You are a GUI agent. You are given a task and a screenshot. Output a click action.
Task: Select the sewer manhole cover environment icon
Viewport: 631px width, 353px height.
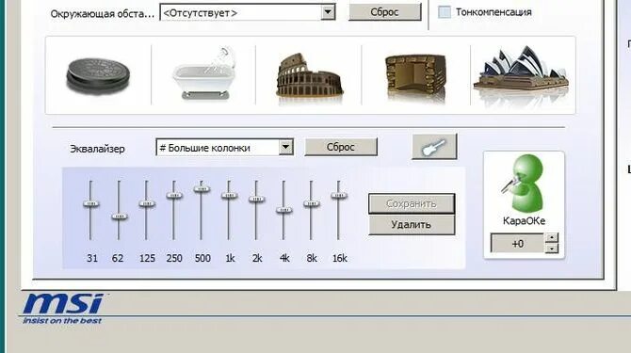pyautogui.click(x=99, y=76)
